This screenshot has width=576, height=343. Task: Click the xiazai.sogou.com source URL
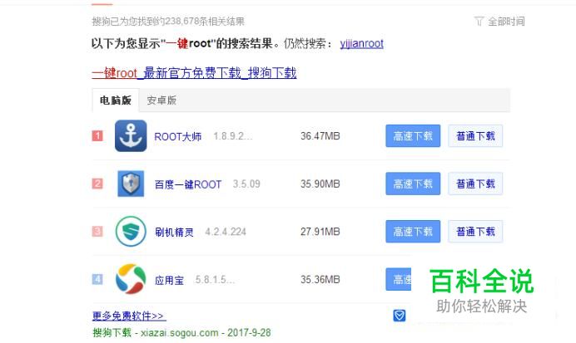click(179, 333)
